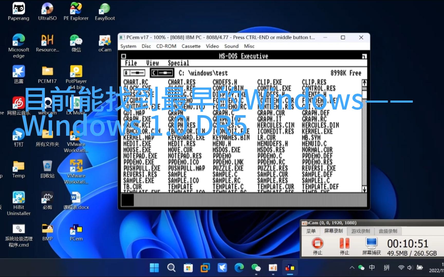The height and width of the screenshot is (277, 444).
Task: Open Resource Hacker desktop icon
Action: [47, 43]
